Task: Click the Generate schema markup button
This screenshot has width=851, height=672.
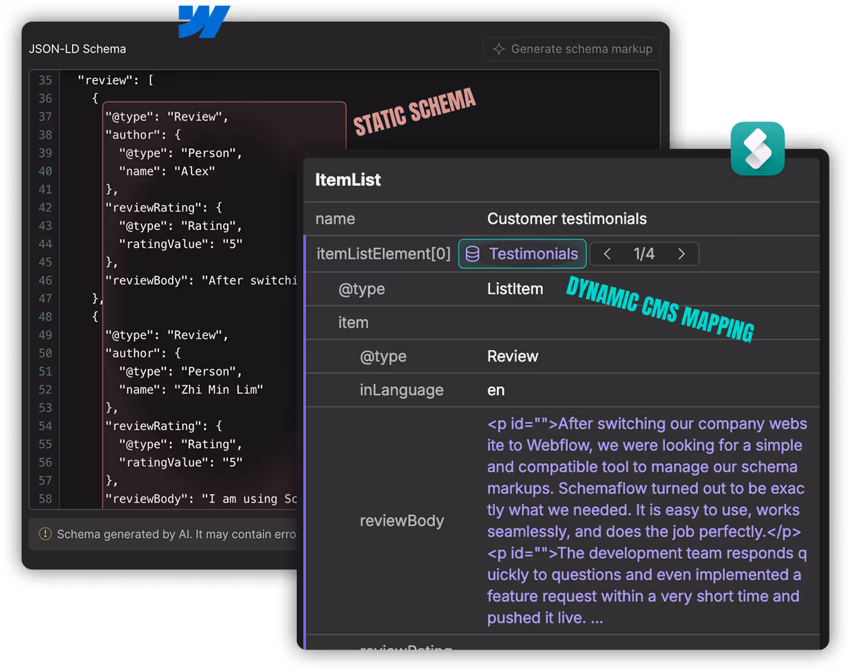Action: coord(571,49)
